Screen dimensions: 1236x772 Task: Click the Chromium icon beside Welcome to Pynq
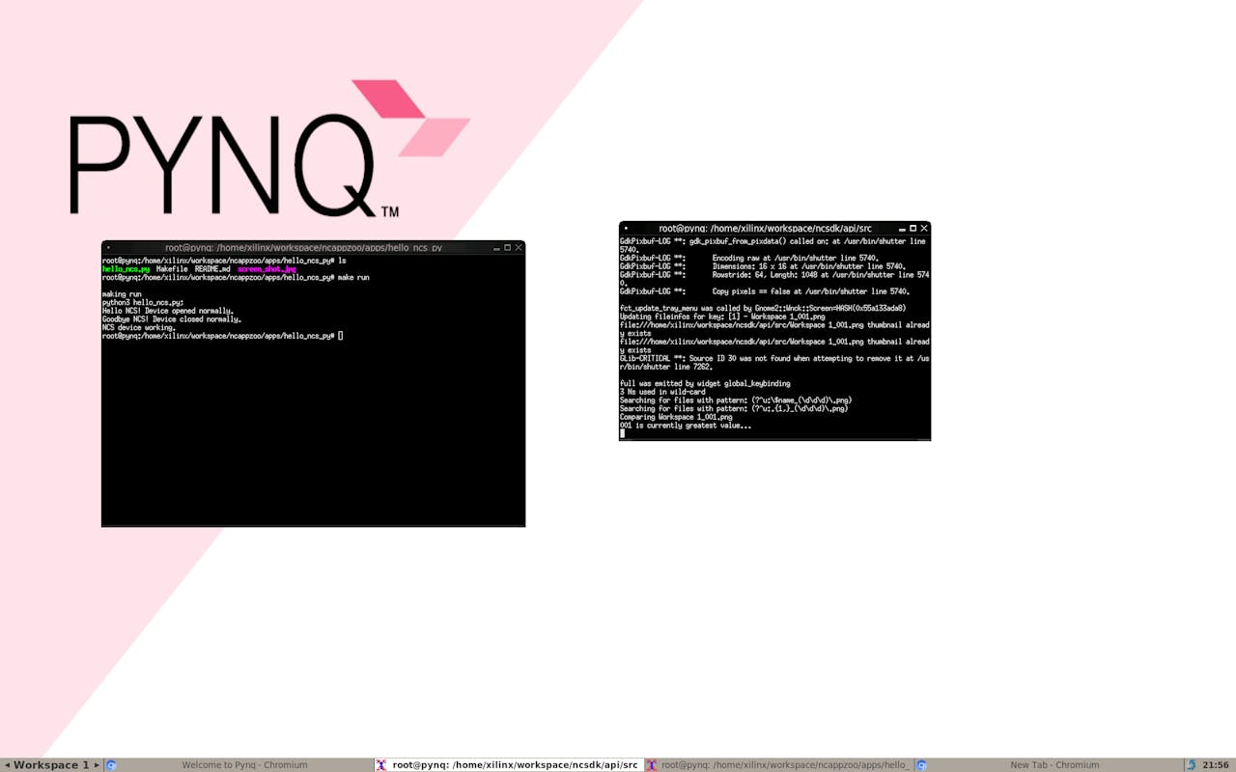click(111, 765)
